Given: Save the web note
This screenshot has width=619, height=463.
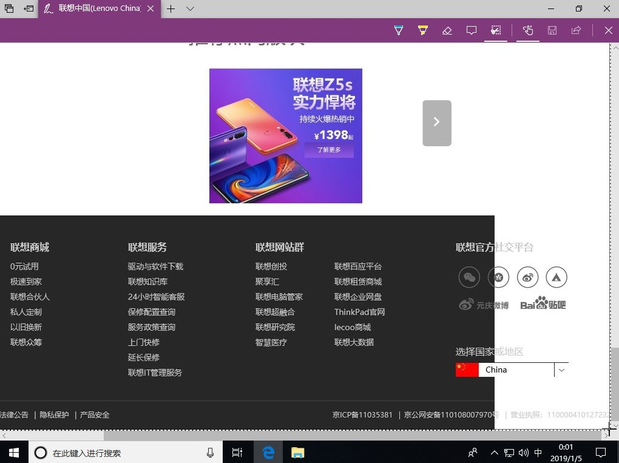Looking at the screenshot, I should [552, 30].
